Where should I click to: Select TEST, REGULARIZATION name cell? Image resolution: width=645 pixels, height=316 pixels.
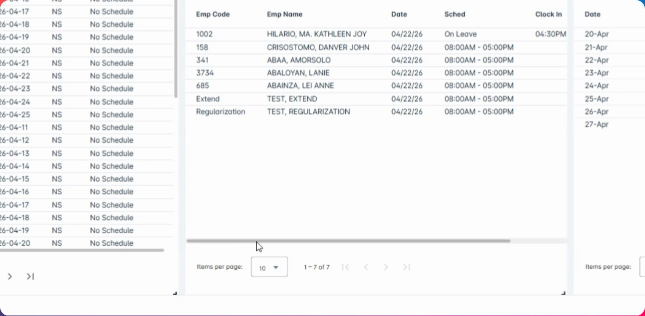point(308,111)
